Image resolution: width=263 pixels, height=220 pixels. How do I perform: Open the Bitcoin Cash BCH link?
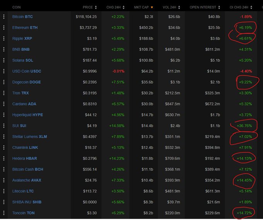click(28, 169)
